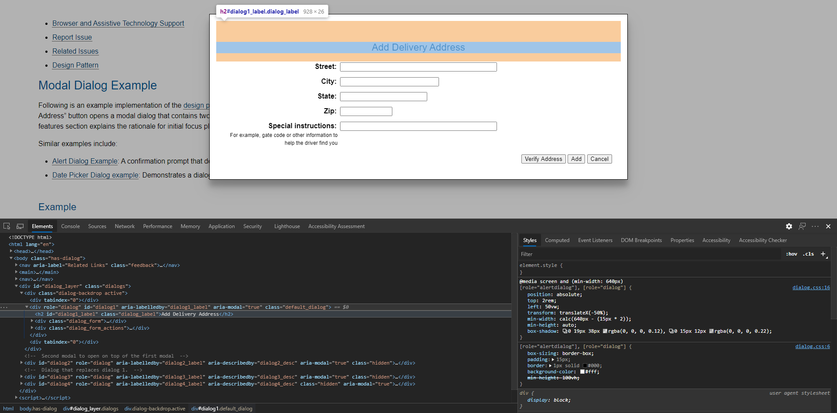Open the Memory tab
This screenshot has height=413, width=837.
click(190, 226)
